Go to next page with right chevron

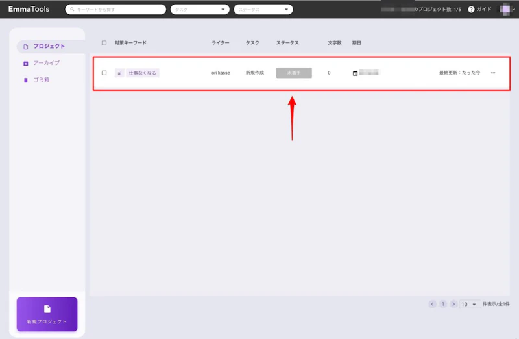(453, 304)
